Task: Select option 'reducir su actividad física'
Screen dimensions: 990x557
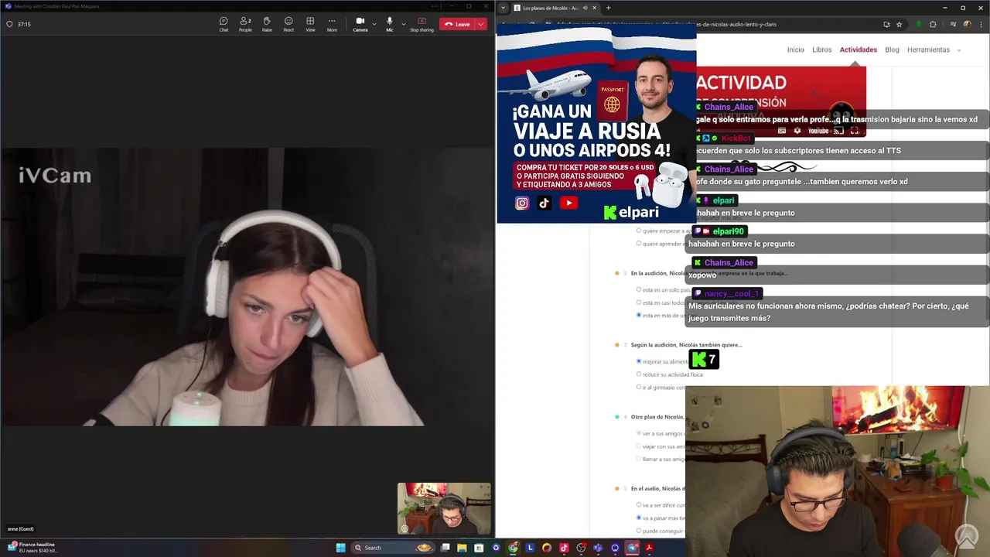Action: click(x=639, y=374)
